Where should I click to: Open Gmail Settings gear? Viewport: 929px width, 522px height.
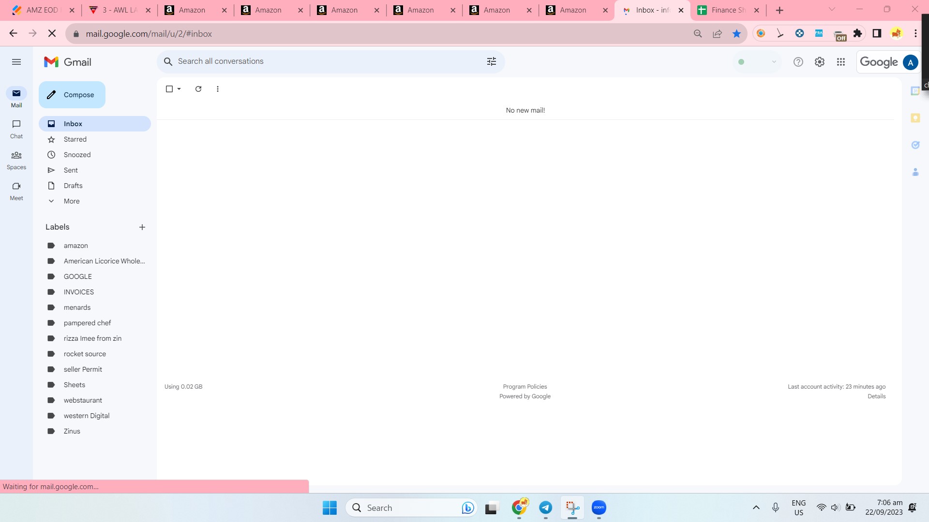820,62
